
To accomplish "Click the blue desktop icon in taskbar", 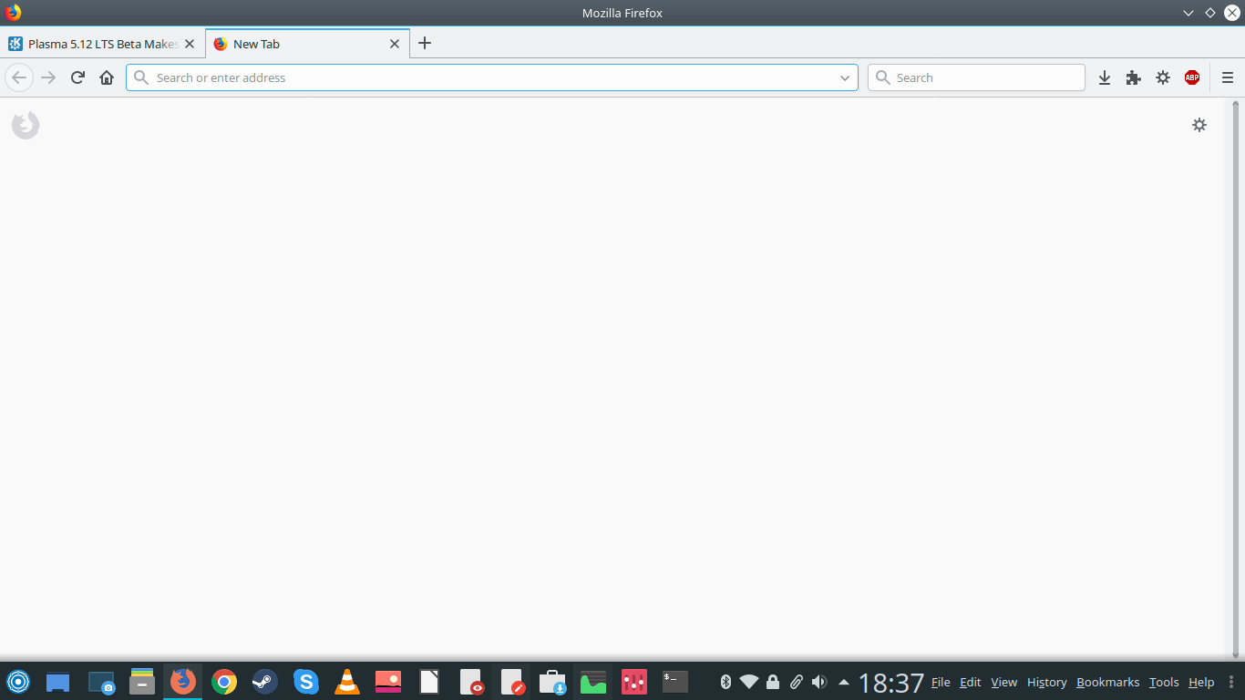I will click(57, 681).
